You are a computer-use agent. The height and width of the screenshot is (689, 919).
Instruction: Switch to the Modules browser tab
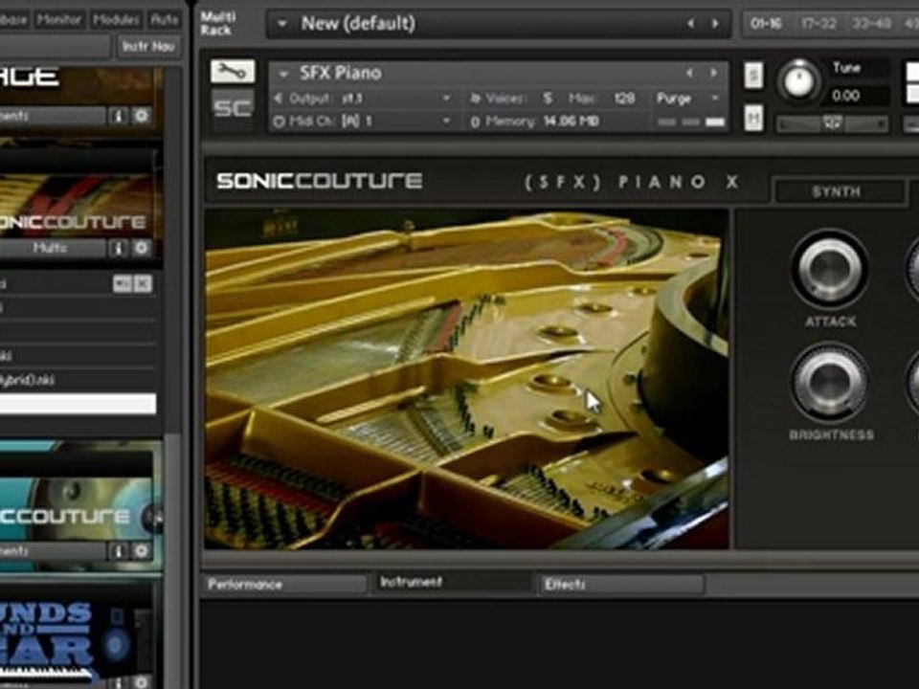[116, 20]
